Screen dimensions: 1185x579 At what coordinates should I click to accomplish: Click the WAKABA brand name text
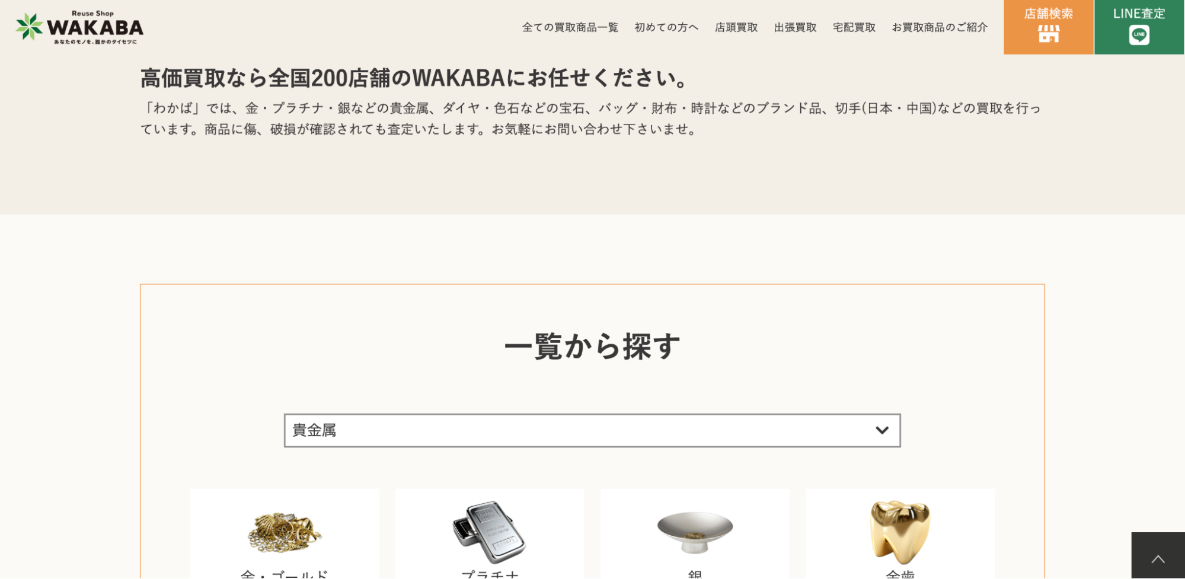coord(95,27)
